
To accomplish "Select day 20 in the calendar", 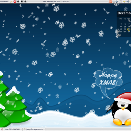I will click(x=125, y=29).
